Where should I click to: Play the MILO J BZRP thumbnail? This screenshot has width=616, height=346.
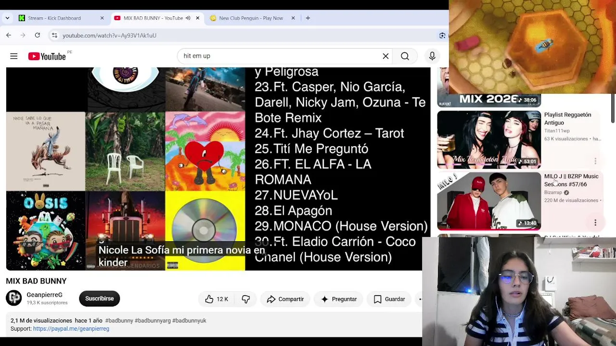[489, 201]
